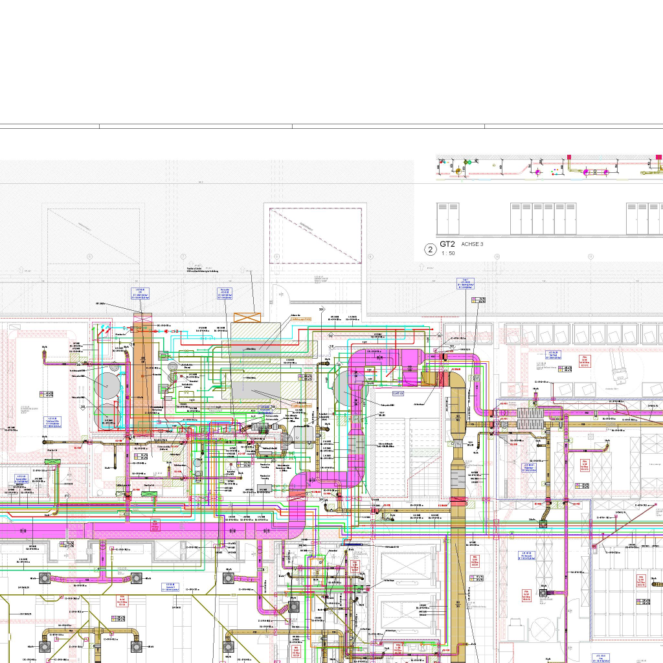Select the circled section number 2
The height and width of the screenshot is (663, 663).
click(429, 249)
